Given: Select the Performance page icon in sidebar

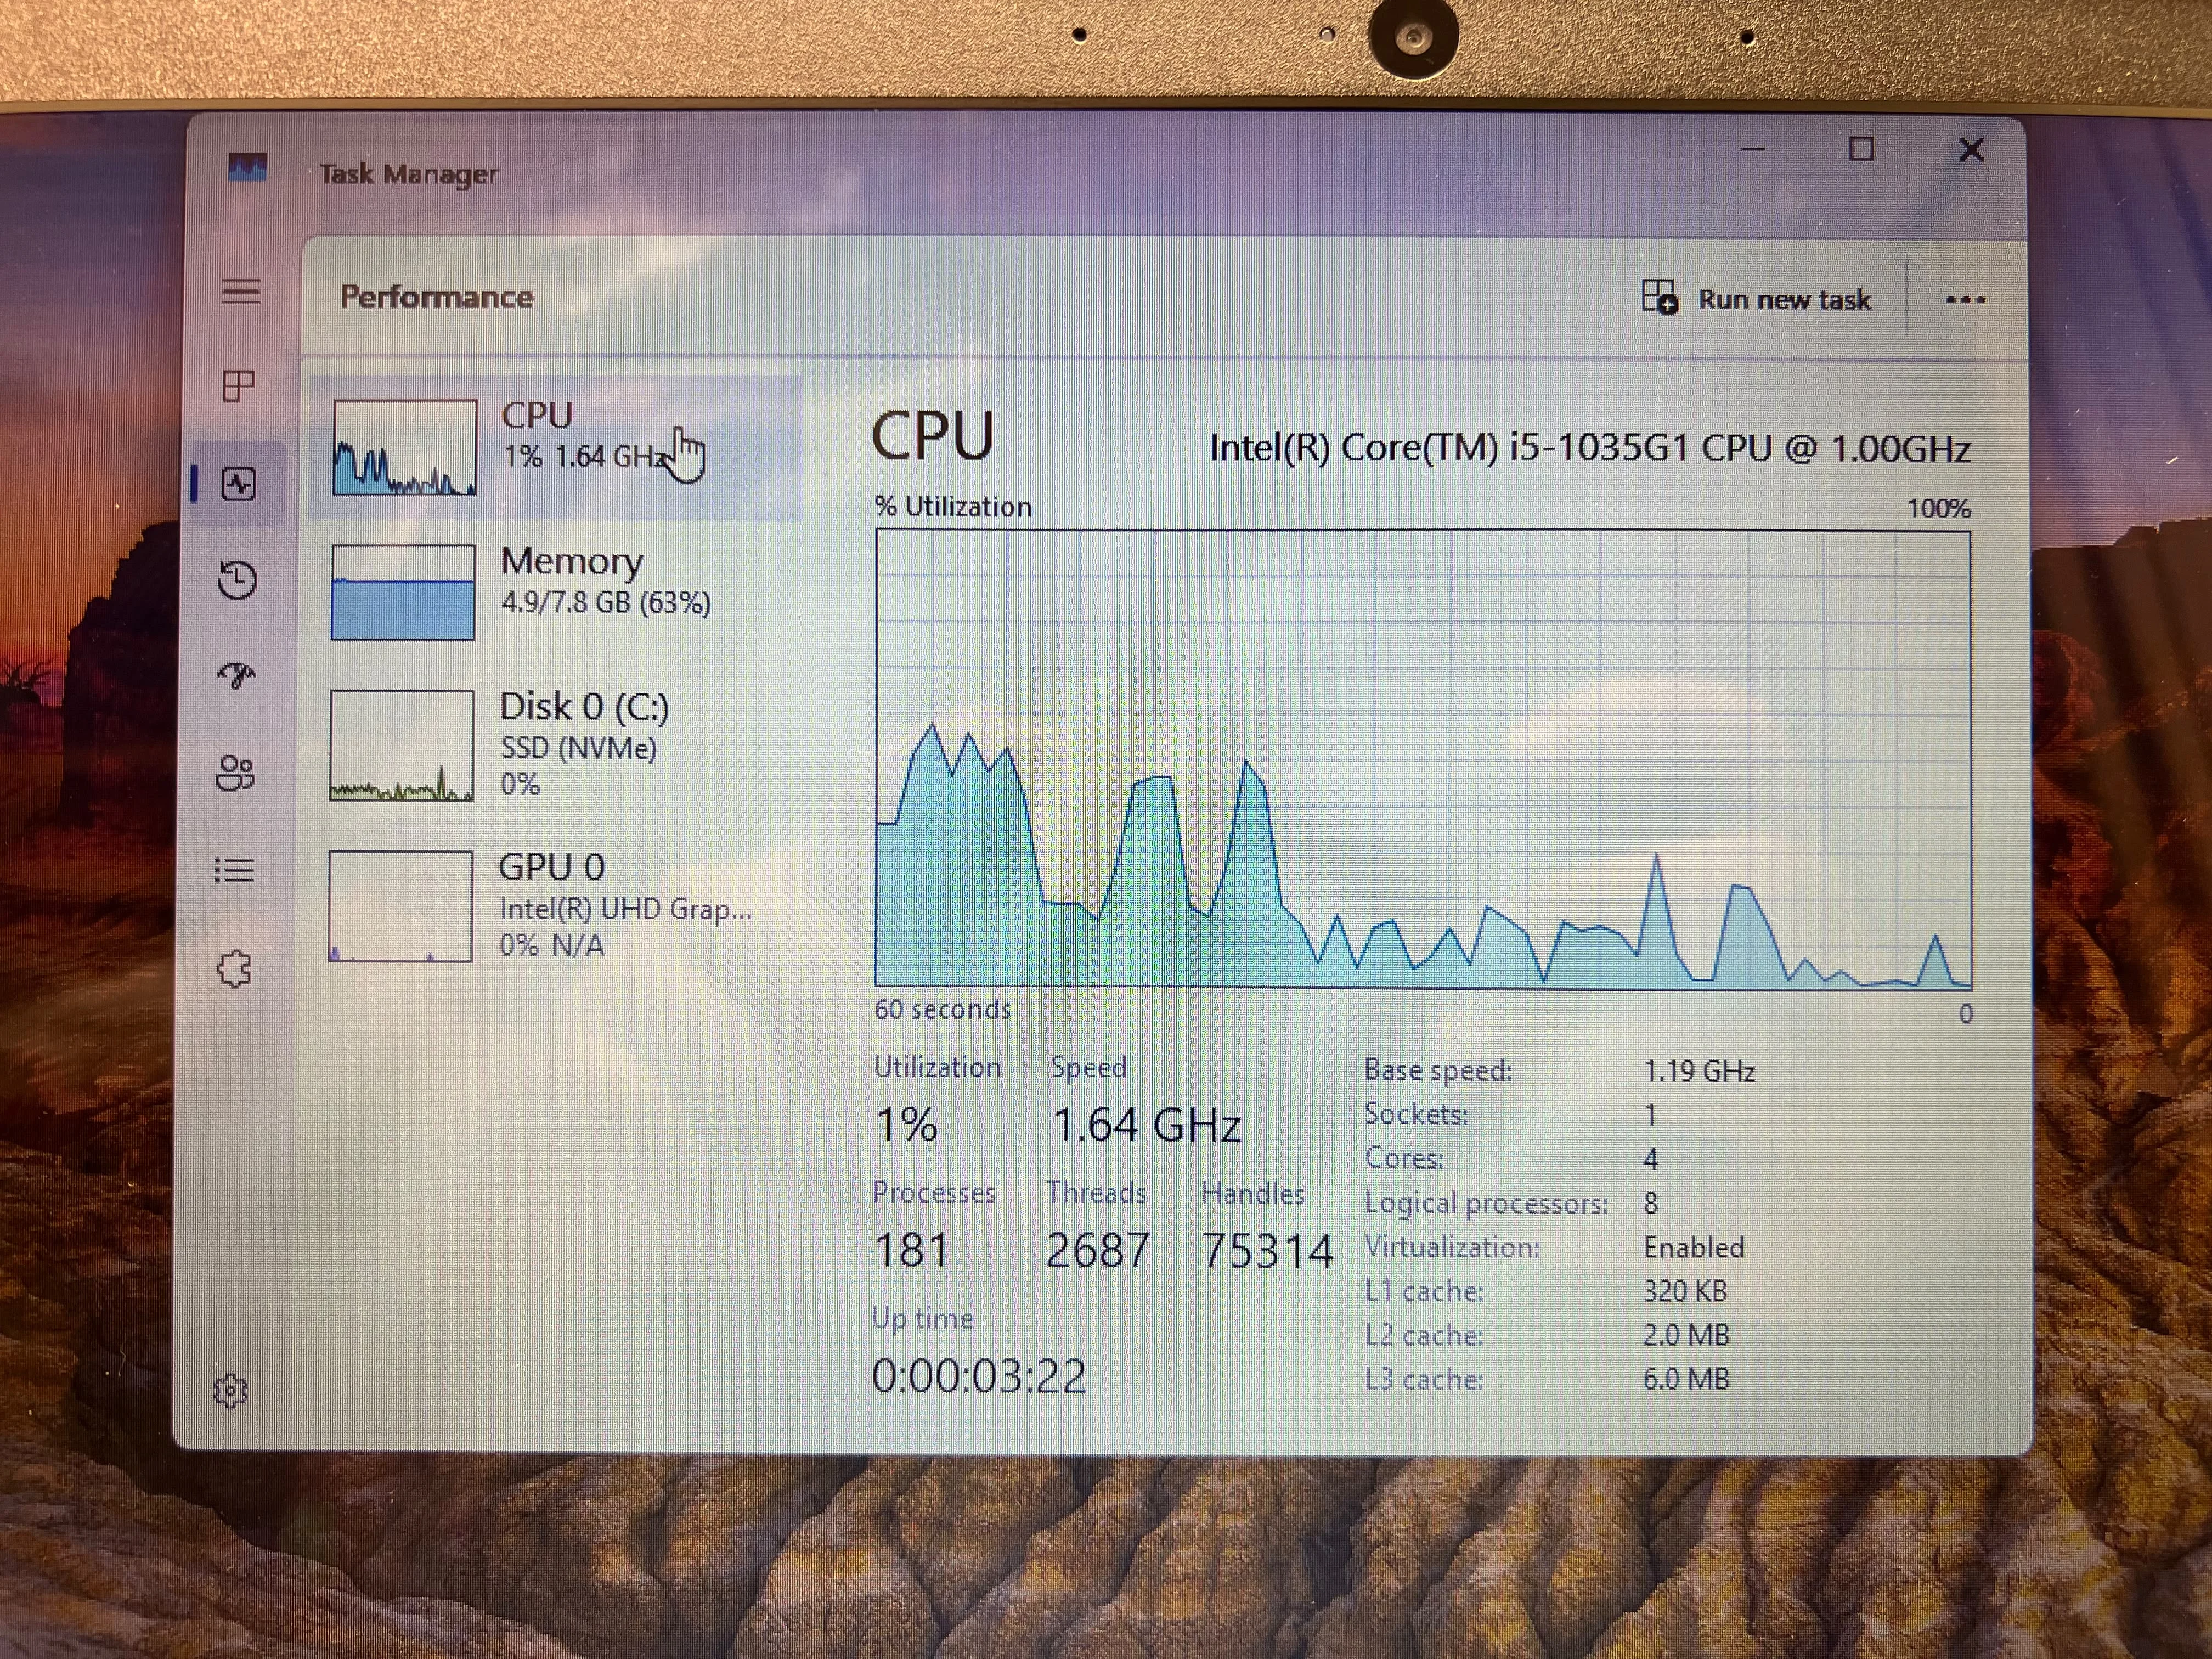Looking at the screenshot, I should click(x=238, y=485).
